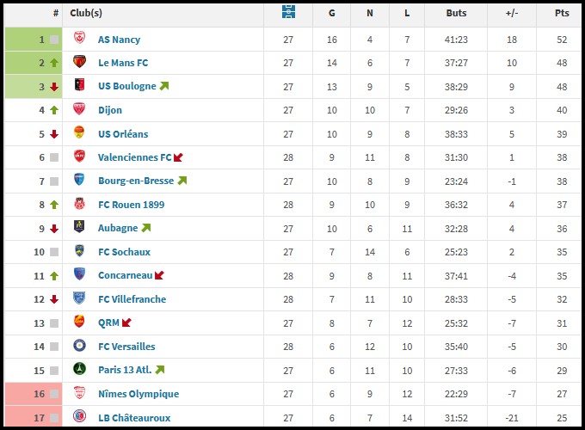Open the Dijon club page
585x430 pixels.
(110, 110)
